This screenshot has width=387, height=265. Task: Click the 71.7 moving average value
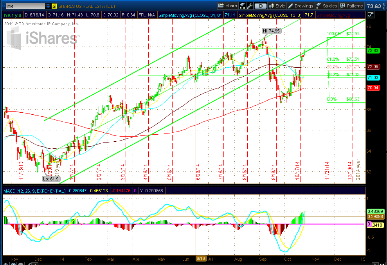click(x=309, y=15)
